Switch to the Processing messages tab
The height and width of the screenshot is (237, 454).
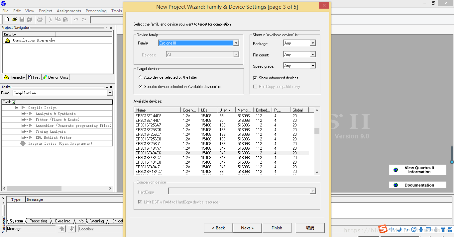coord(38,221)
